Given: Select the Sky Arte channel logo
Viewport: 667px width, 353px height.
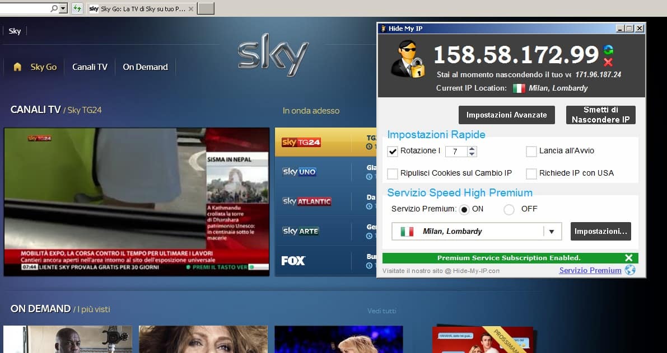Looking at the screenshot, I should click(300, 231).
